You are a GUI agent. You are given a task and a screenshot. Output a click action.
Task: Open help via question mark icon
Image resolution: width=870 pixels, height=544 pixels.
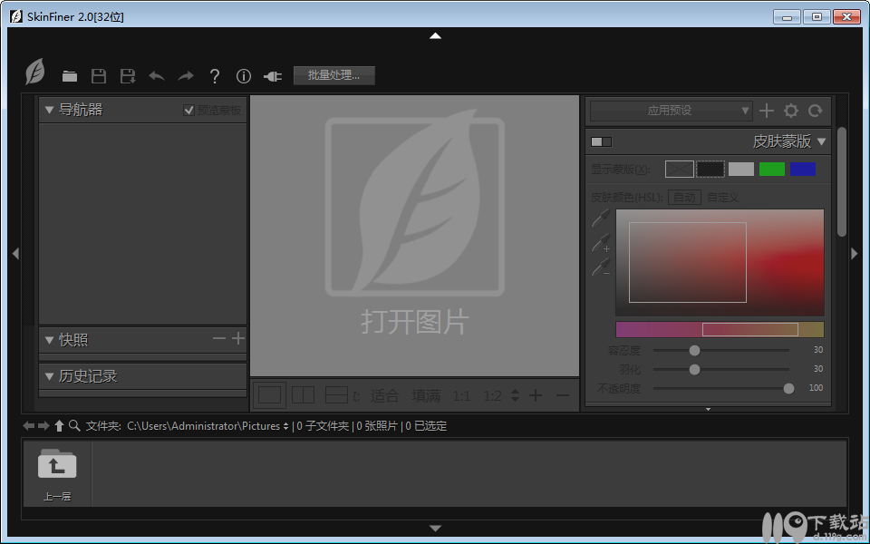pyautogui.click(x=215, y=76)
